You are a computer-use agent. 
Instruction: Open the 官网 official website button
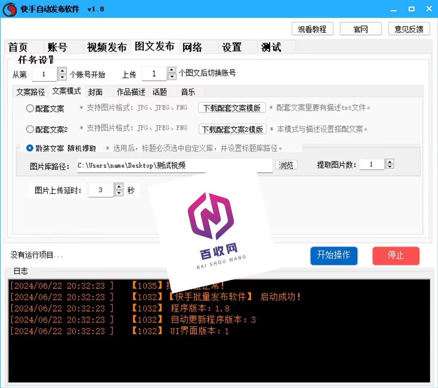[360, 29]
